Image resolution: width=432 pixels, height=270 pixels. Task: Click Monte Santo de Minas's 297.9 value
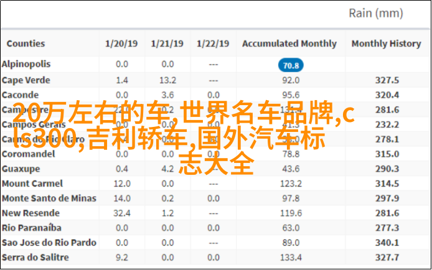(387, 198)
